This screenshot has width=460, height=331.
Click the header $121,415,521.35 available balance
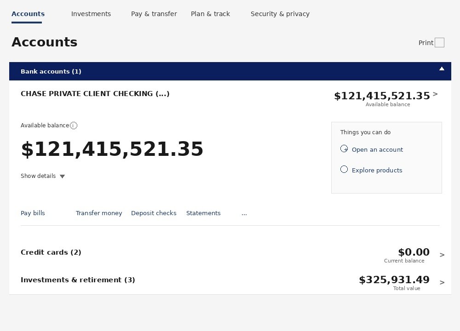[382, 96]
